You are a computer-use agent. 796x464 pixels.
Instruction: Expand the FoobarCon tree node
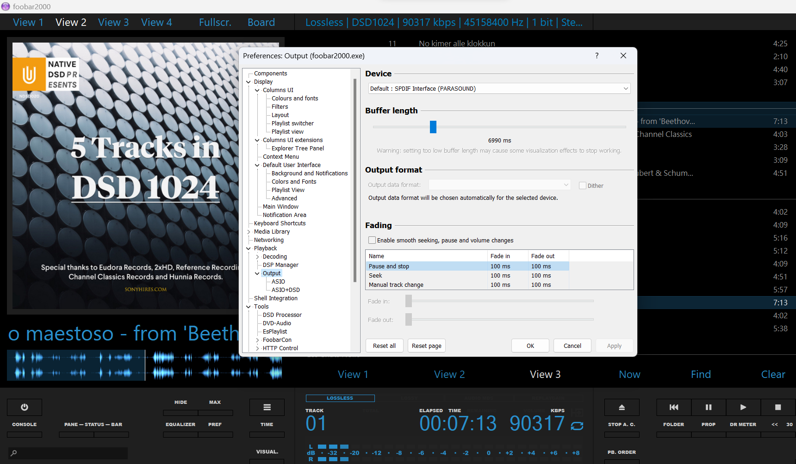(257, 340)
